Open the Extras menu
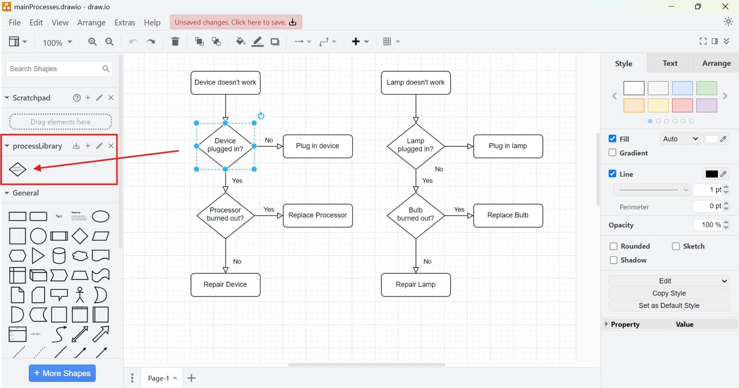Viewport: 739px width, 388px height. pos(125,22)
